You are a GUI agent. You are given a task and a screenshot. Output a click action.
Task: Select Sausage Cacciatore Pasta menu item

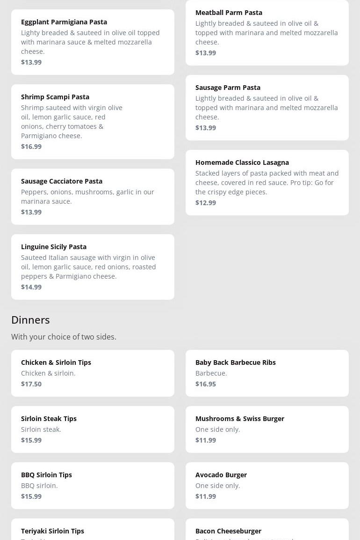click(x=93, y=196)
